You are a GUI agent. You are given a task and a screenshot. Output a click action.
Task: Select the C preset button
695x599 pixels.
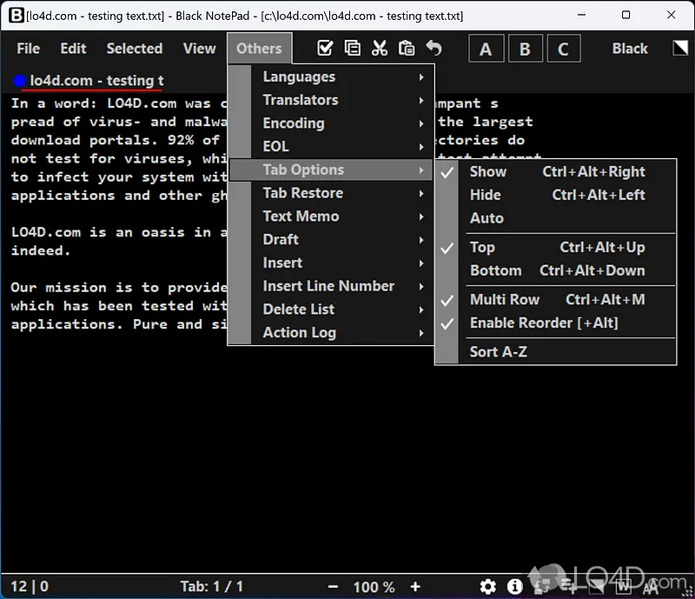(x=563, y=49)
